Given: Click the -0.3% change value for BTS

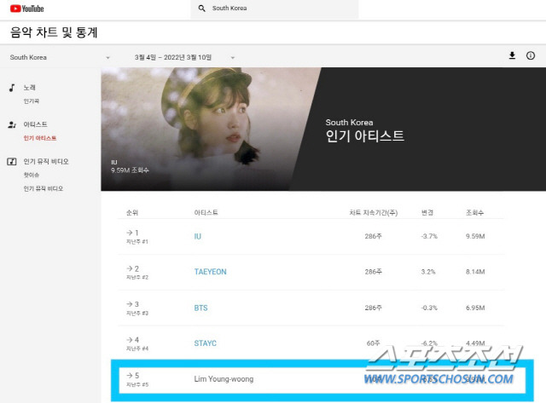Looking at the screenshot, I should click(429, 308).
